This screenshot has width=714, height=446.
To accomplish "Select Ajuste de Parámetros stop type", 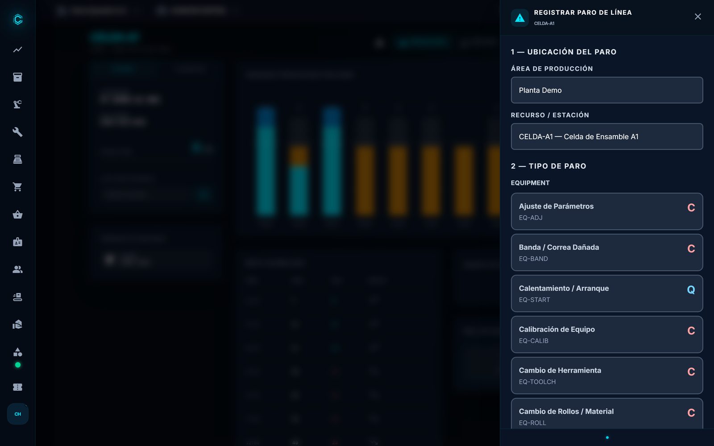I will tap(607, 211).
